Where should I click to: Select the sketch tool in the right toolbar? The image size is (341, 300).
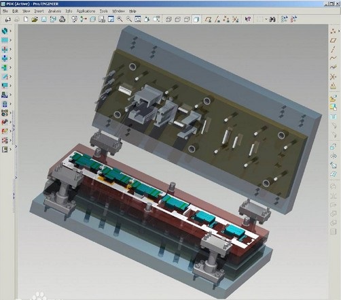[x=333, y=67]
